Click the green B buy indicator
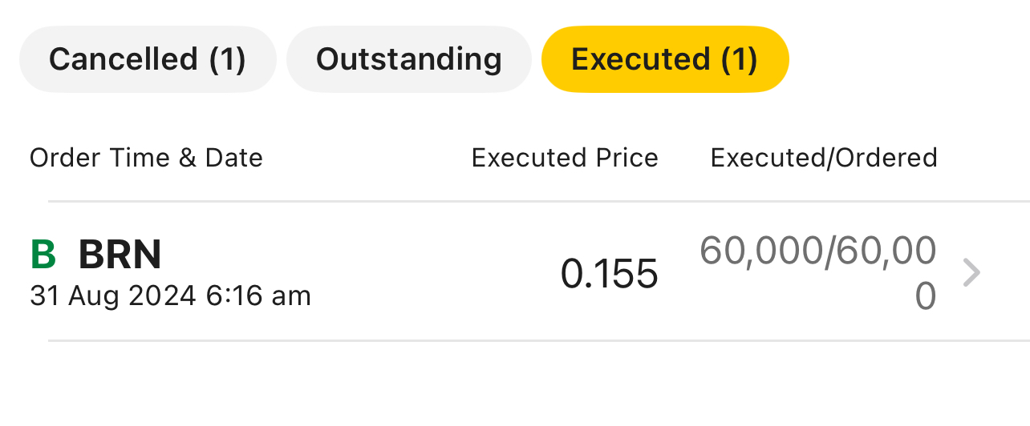The width and height of the screenshot is (1030, 426). (43, 255)
